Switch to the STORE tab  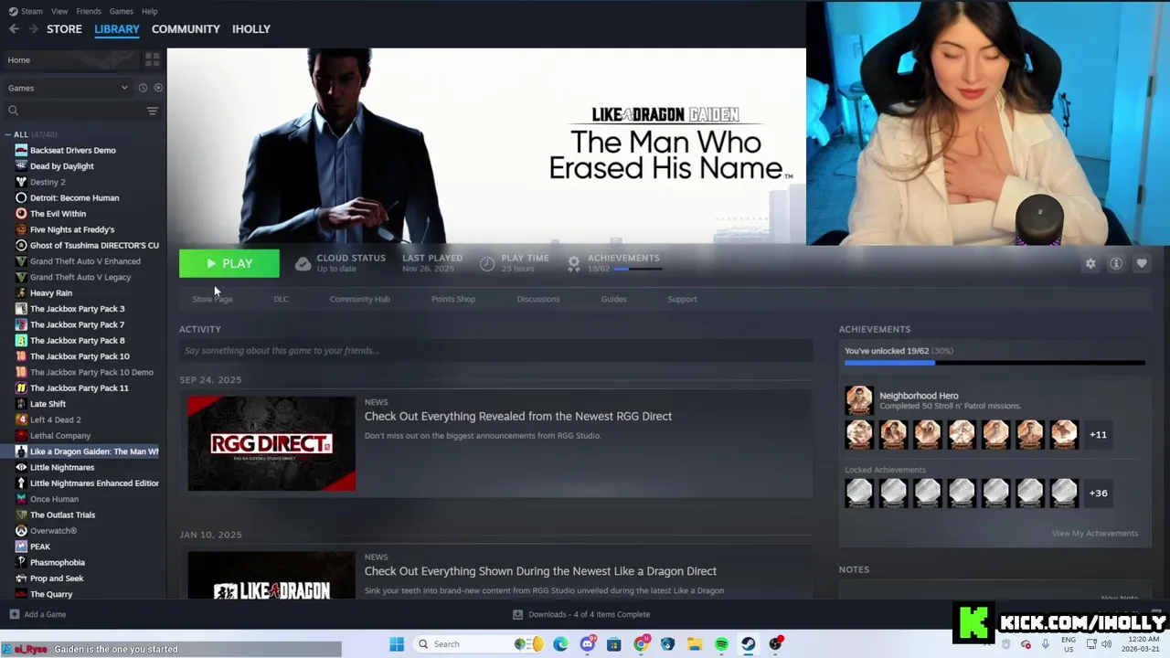(x=64, y=29)
